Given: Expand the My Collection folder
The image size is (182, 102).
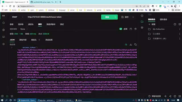Looking at the screenshot, I should 159,29.
